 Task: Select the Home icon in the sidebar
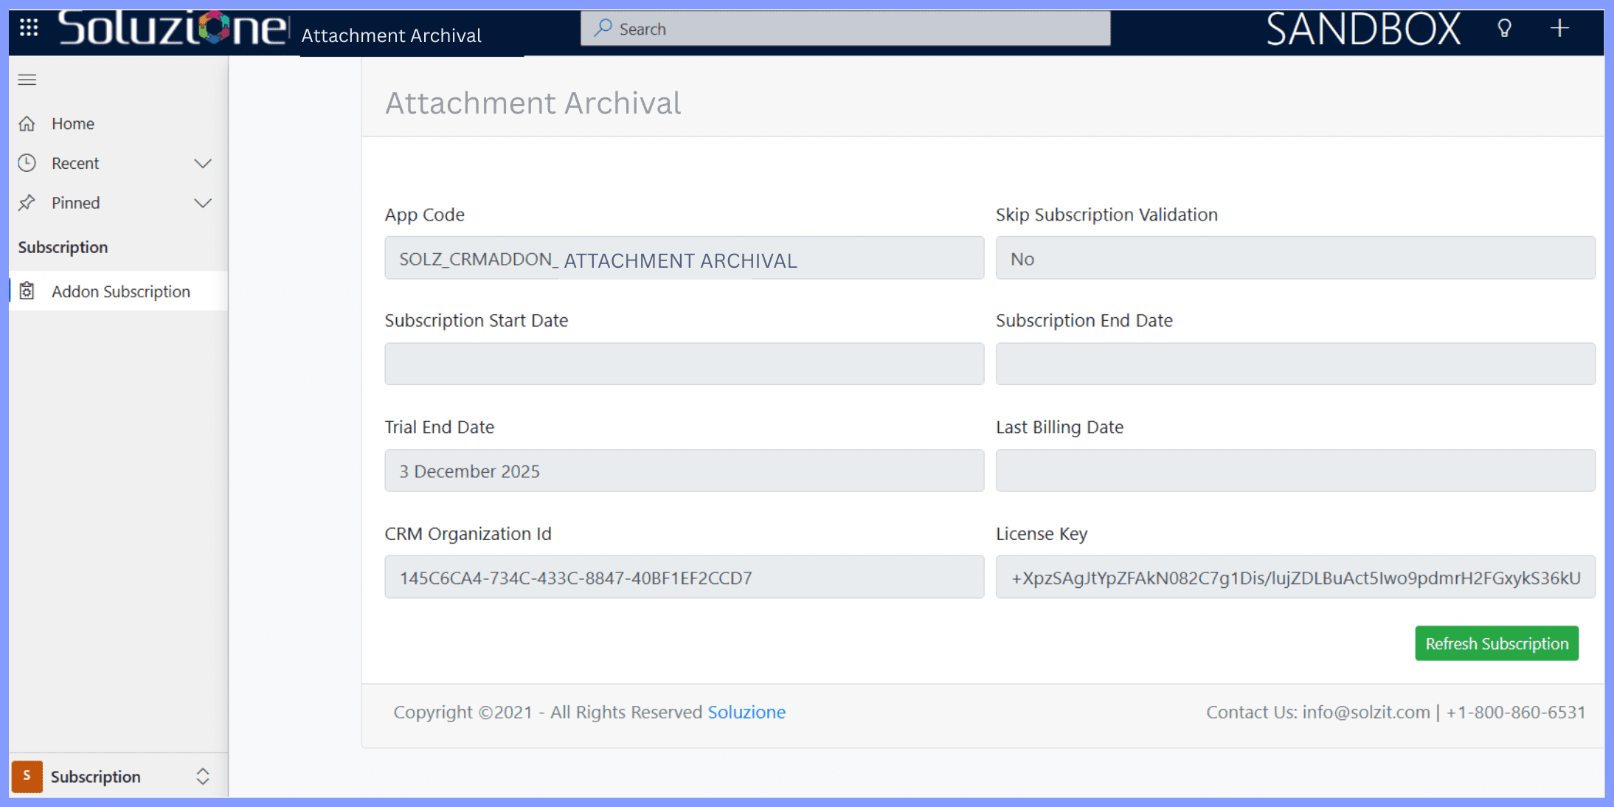click(27, 123)
